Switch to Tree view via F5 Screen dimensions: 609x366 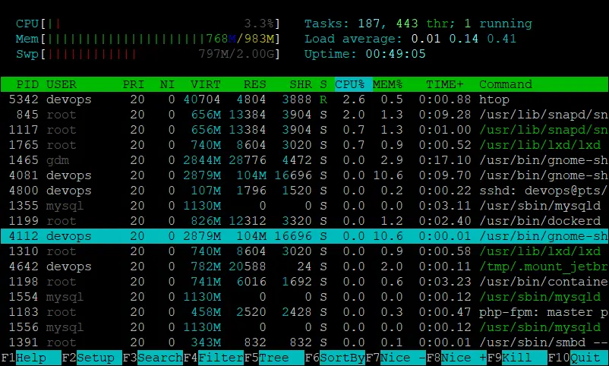click(274, 358)
